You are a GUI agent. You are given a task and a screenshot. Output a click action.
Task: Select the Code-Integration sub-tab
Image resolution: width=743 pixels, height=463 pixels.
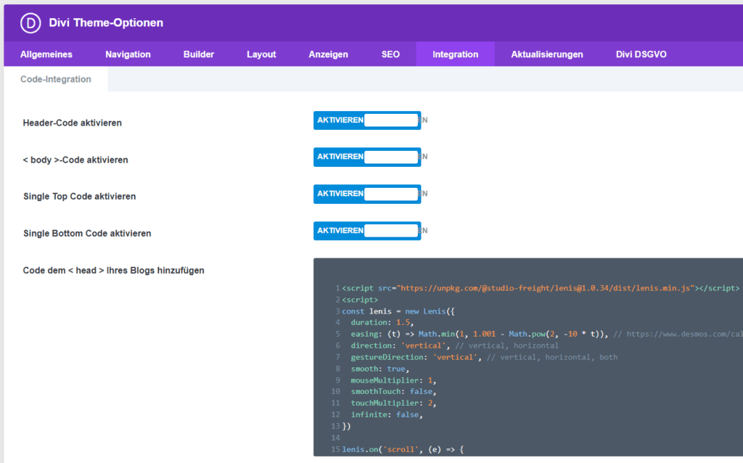(x=56, y=79)
